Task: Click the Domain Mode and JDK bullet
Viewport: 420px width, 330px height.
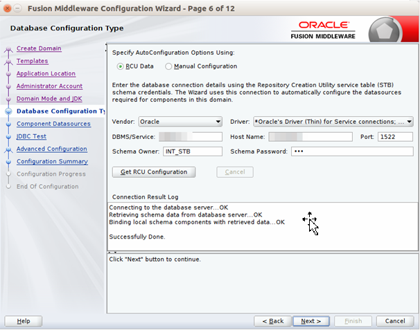Action: coord(8,99)
